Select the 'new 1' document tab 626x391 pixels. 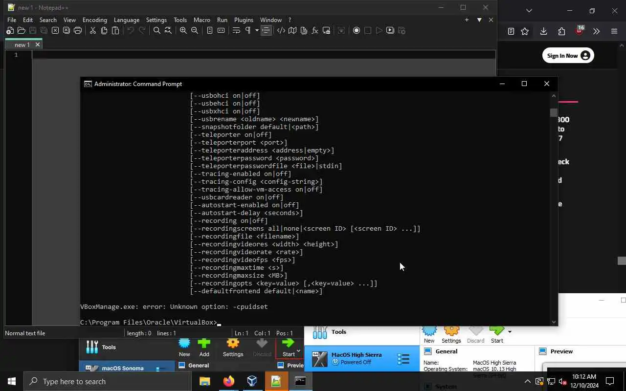(22, 44)
